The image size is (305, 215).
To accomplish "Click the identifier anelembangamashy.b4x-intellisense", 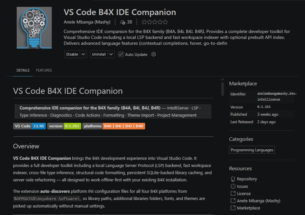I will 277,96.
